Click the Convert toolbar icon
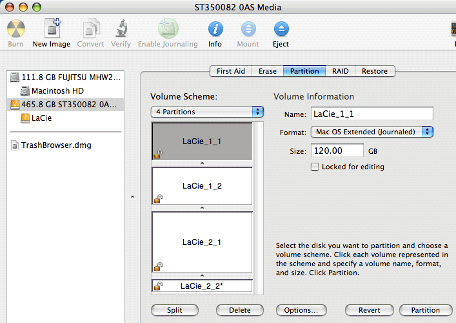This screenshot has height=323, width=456. (x=90, y=33)
